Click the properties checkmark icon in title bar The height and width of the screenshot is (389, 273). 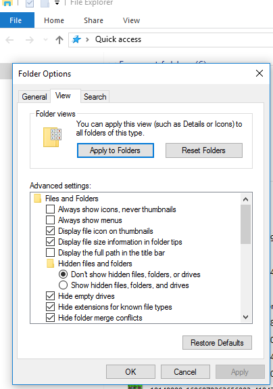[x=30, y=3]
